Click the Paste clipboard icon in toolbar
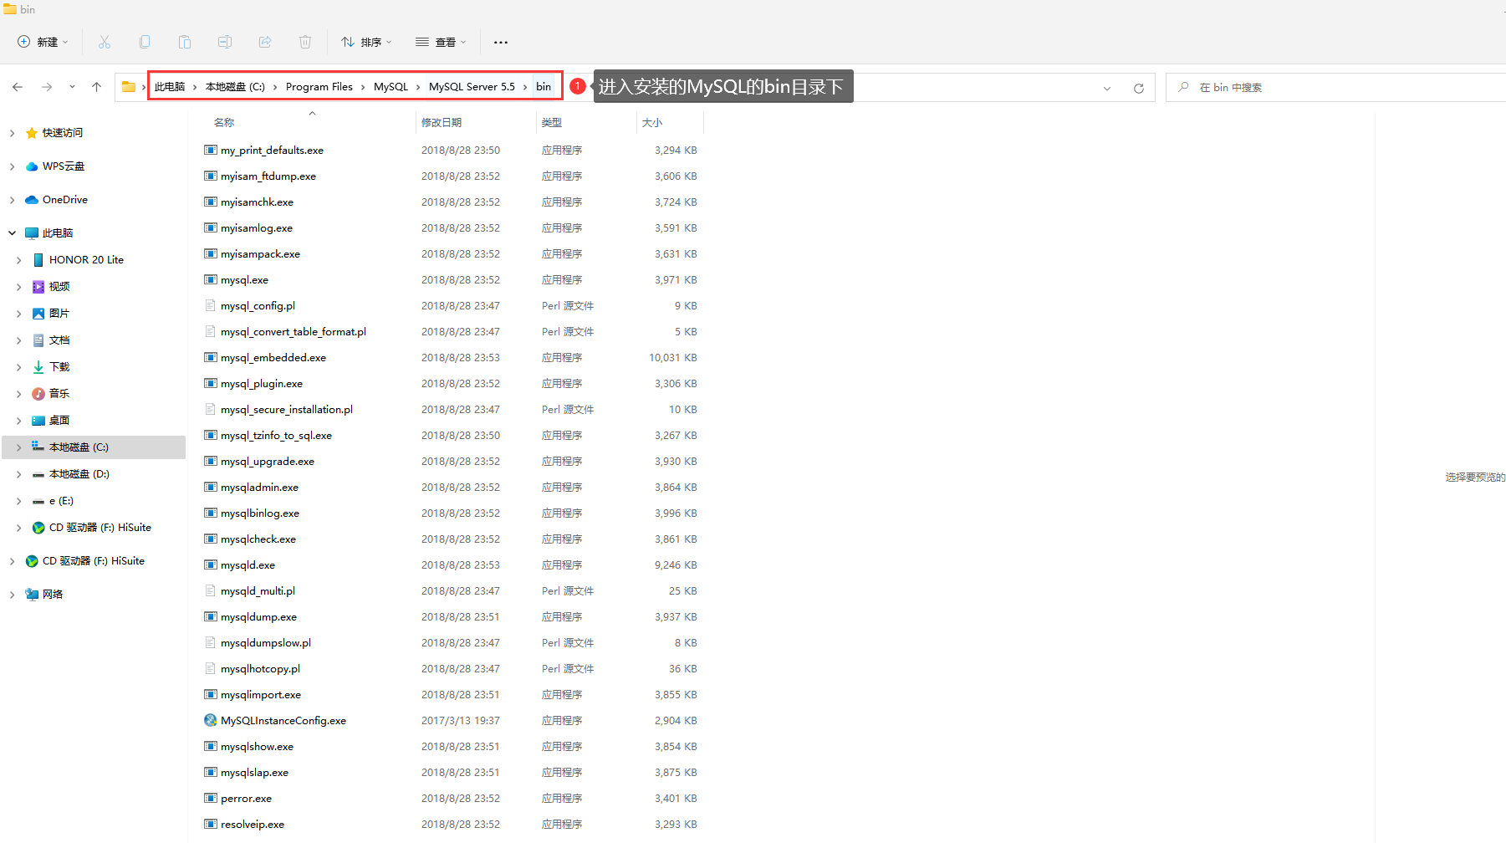 [x=185, y=42]
